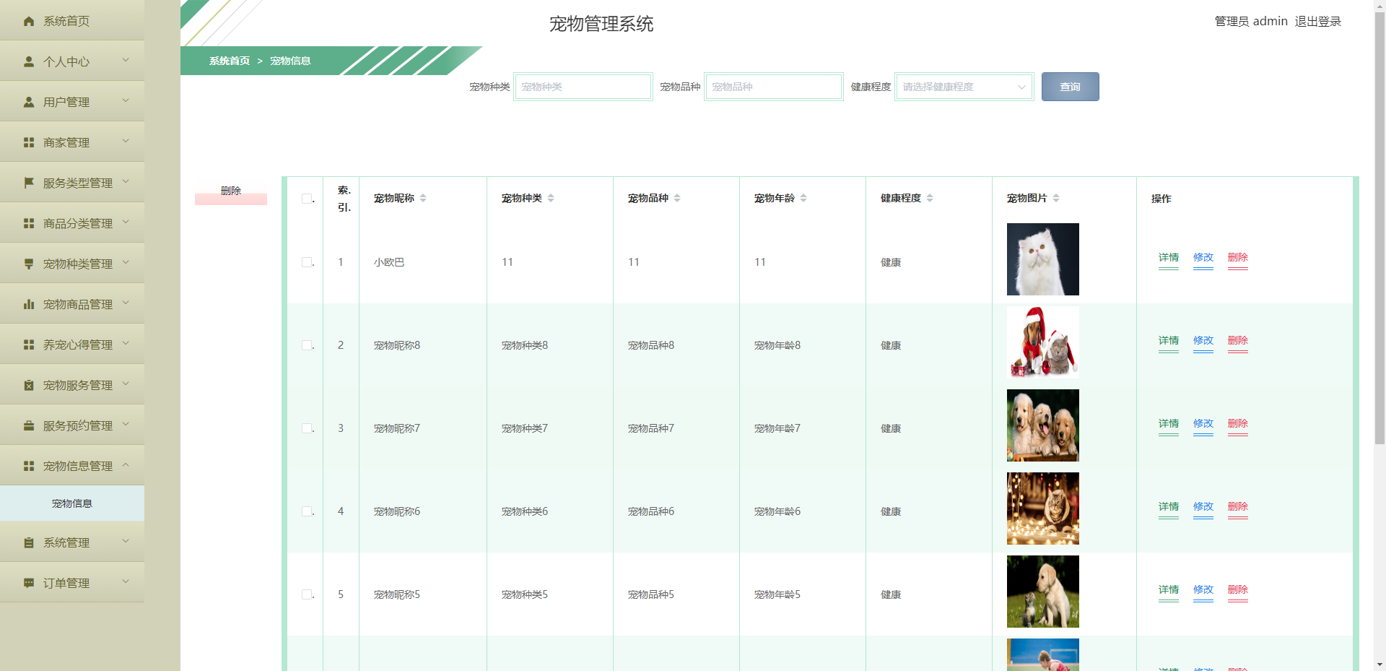
Task: Collapse 宠物信息管理 via its chevron
Action: tap(126, 464)
